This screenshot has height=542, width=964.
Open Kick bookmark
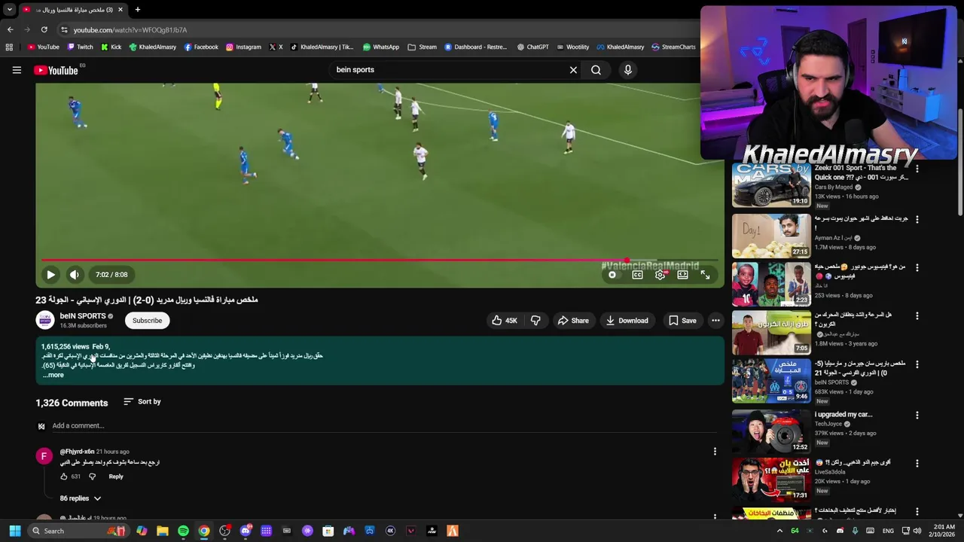point(111,47)
